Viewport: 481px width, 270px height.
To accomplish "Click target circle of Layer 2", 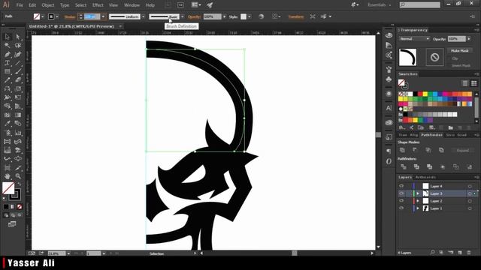I will tap(470, 201).
